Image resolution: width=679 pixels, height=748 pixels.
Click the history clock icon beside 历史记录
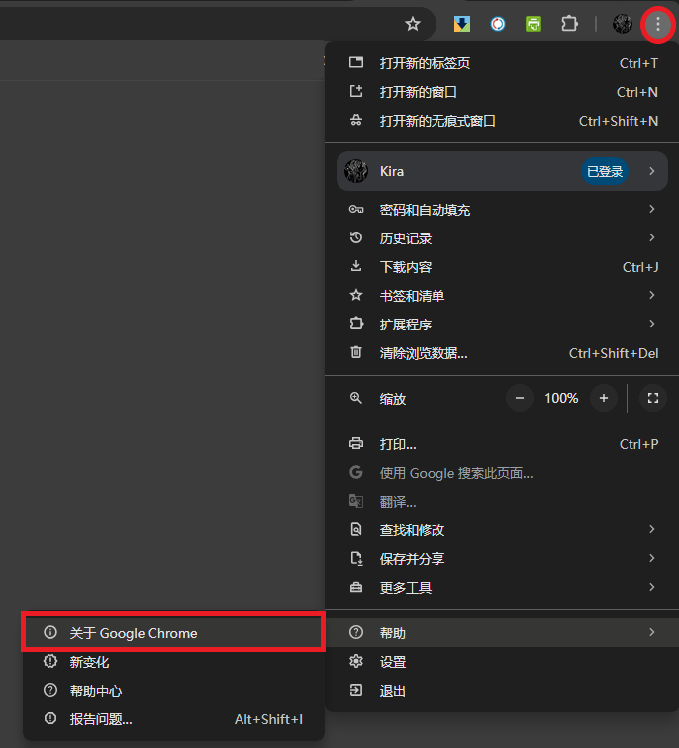click(x=356, y=237)
